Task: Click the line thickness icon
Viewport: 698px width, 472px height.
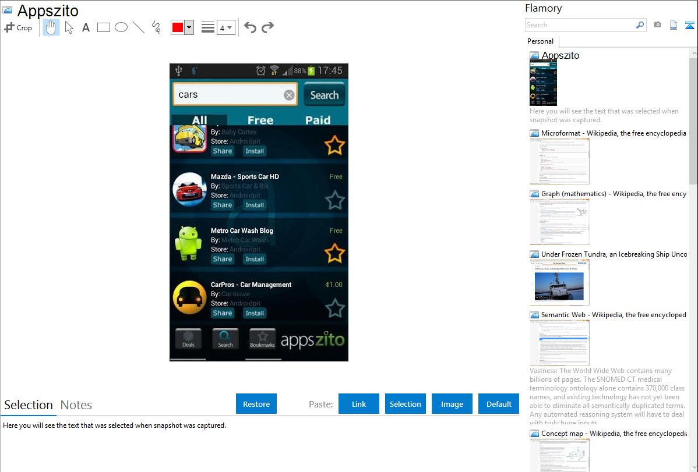Action: tap(208, 27)
